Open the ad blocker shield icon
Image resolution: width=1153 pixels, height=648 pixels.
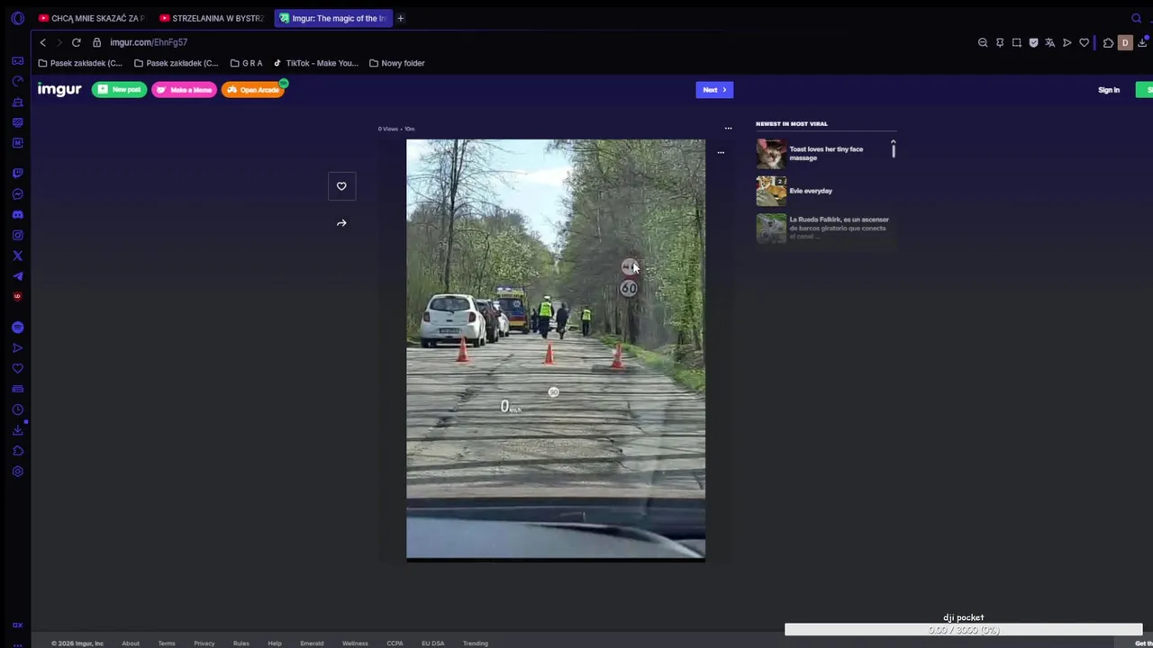tap(1033, 42)
